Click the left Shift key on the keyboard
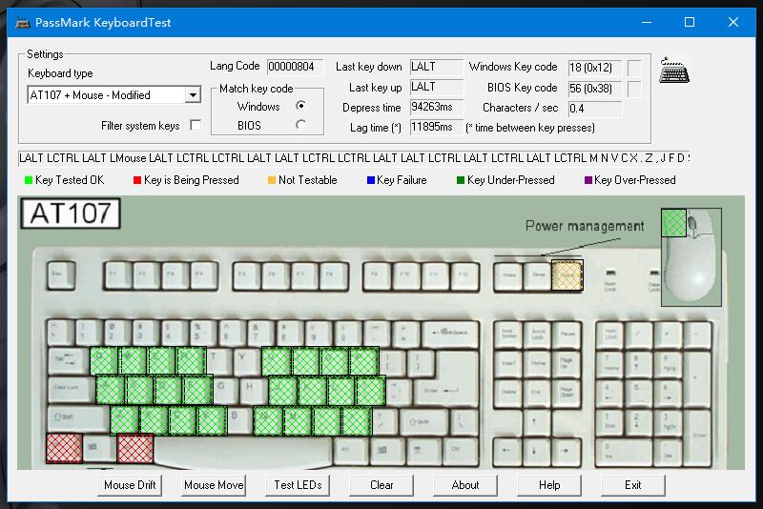This screenshot has height=509, width=763. pos(78,419)
